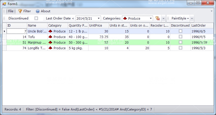Click the Filter expression status text
The width and height of the screenshot is (216, 115).
tap(89, 109)
